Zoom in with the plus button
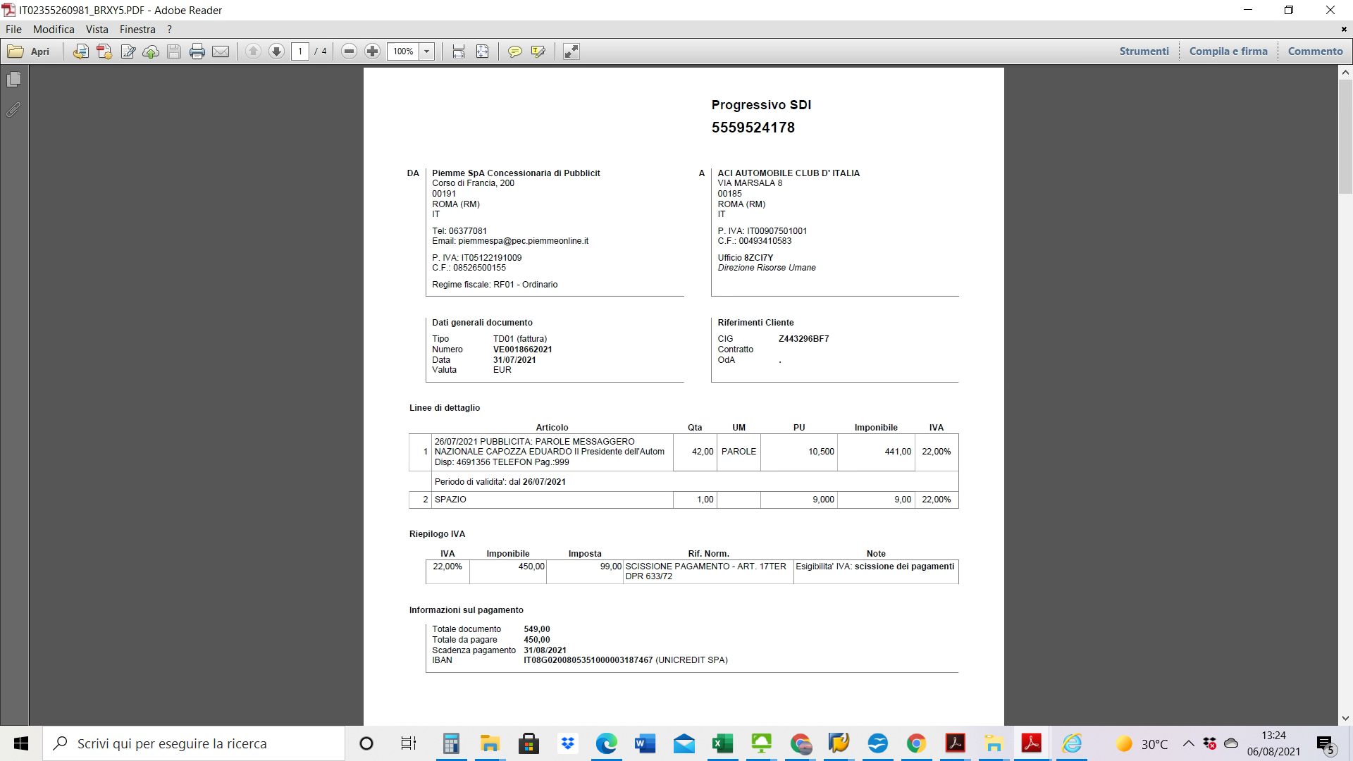The image size is (1353, 761). pos(373,51)
